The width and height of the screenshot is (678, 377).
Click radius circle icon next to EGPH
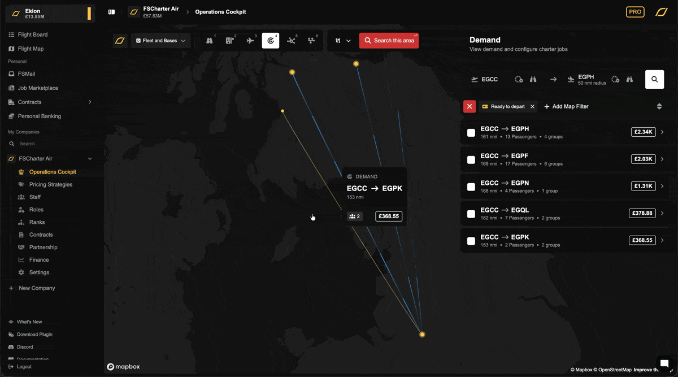[615, 80]
